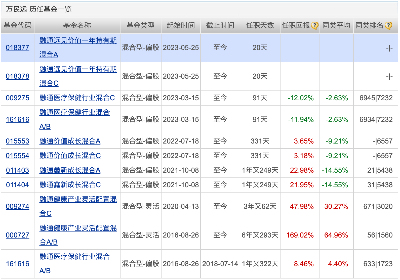Open 融通远见价值一年持有期混合C fund name link

pyautogui.click(x=78, y=76)
